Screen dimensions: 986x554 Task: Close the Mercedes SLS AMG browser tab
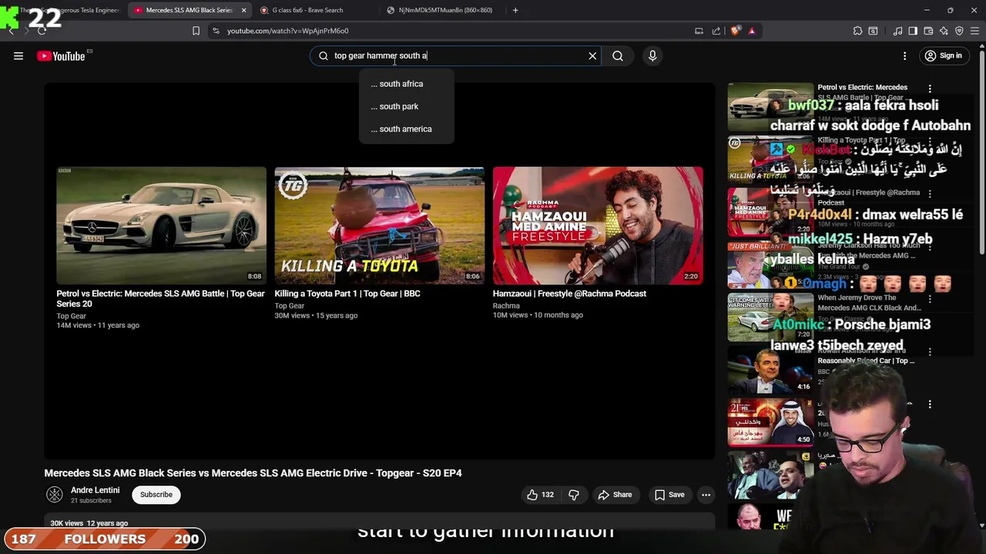(243, 10)
